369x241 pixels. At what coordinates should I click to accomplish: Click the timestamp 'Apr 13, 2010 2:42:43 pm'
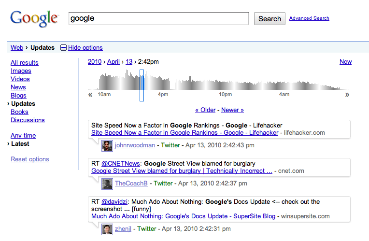(x=220, y=145)
